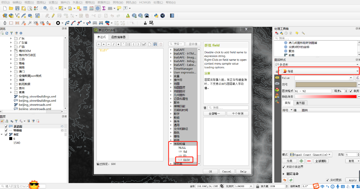
Task: Uncheck the 关联分类边界 checkbox
Action: click(x=284, y=167)
